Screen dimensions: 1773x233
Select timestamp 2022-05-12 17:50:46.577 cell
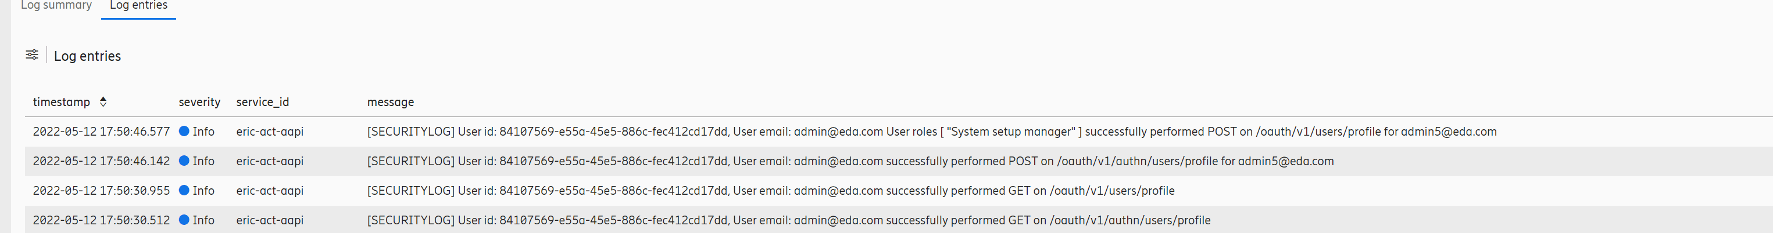pyautogui.click(x=101, y=131)
